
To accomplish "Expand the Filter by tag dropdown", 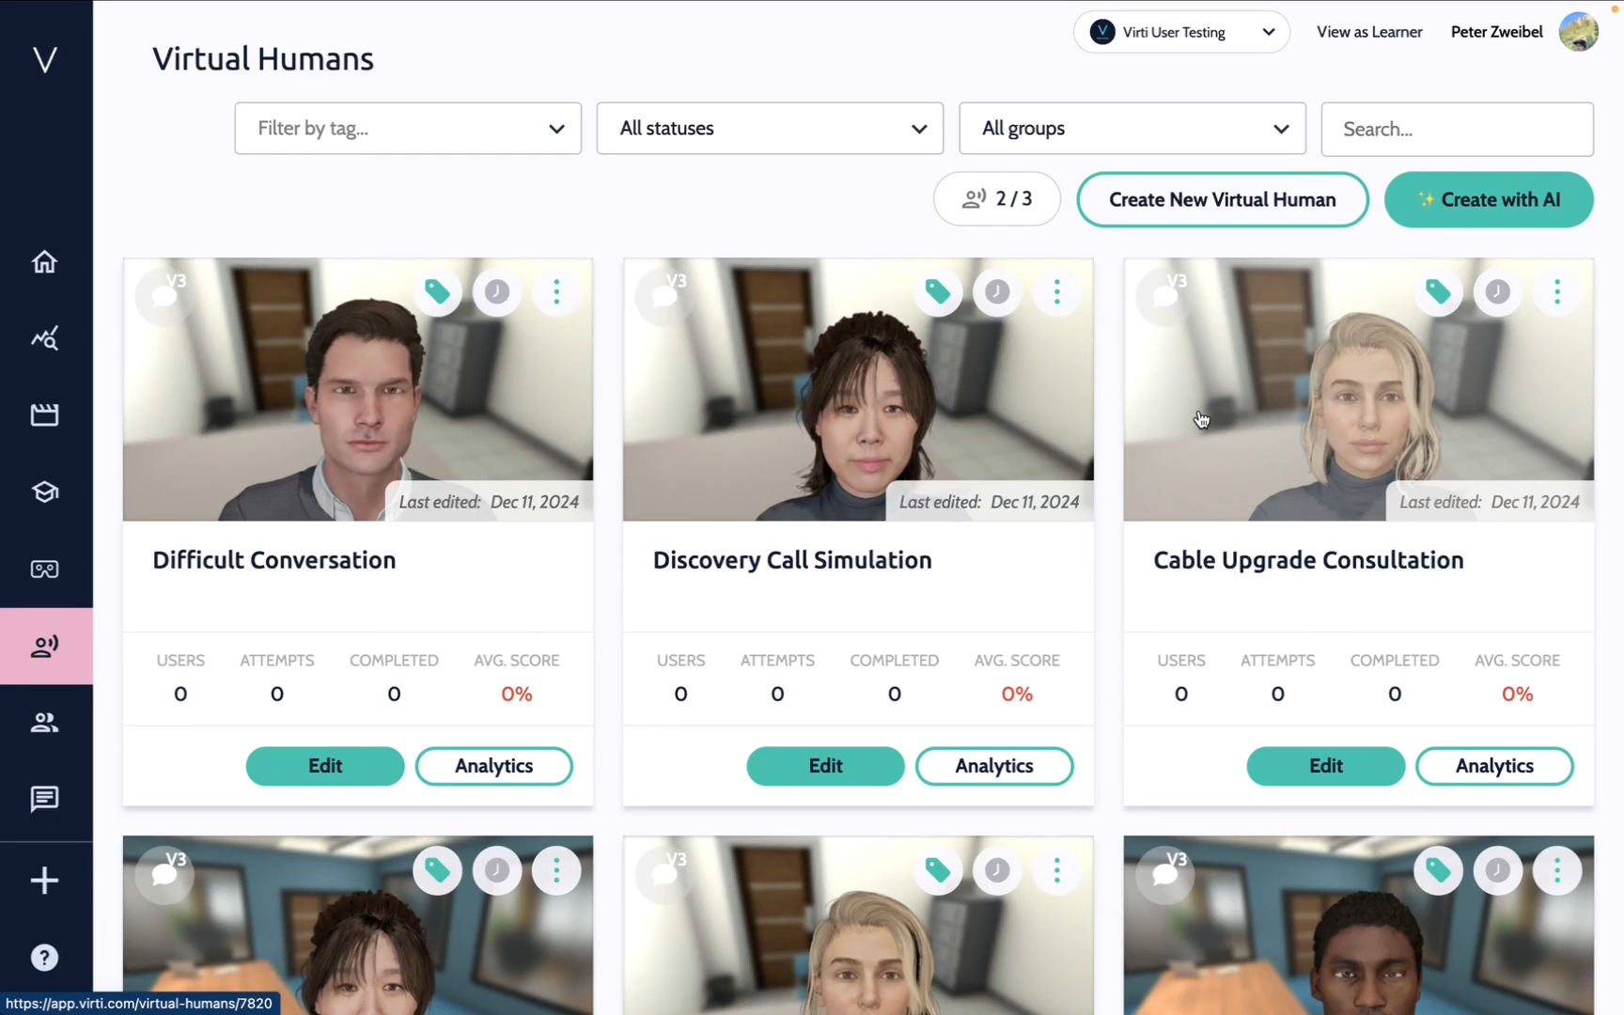I will point(408,129).
